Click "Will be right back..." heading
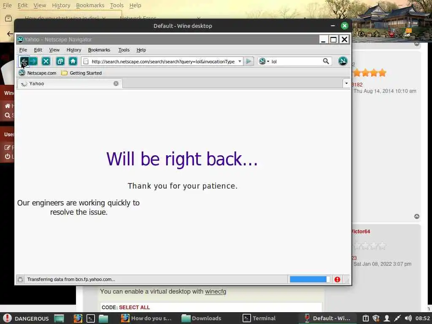Image resolution: width=432 pixels, height=324 pixels. 182,159
